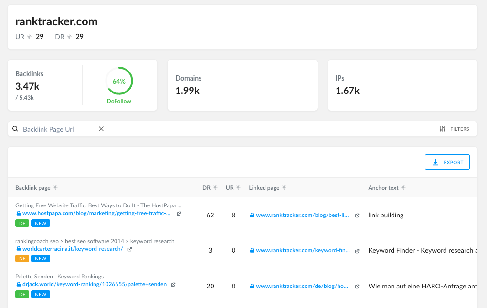Open the www.hostpapa.com blog backlink URL

point(96,213)
